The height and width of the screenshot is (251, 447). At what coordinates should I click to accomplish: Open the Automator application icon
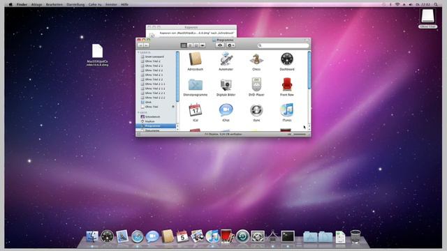pos(226,59)
